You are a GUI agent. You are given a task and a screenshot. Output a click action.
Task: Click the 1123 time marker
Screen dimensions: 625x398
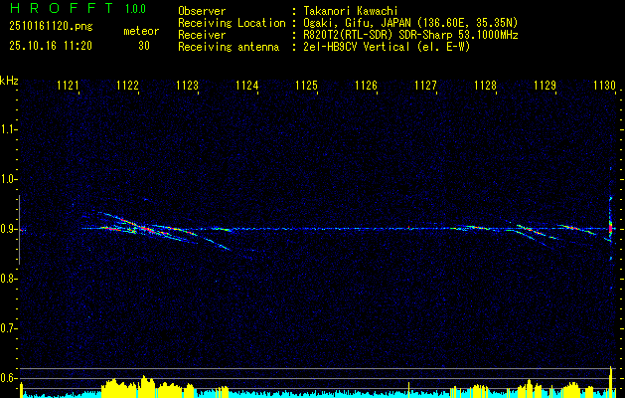point(188,86)
